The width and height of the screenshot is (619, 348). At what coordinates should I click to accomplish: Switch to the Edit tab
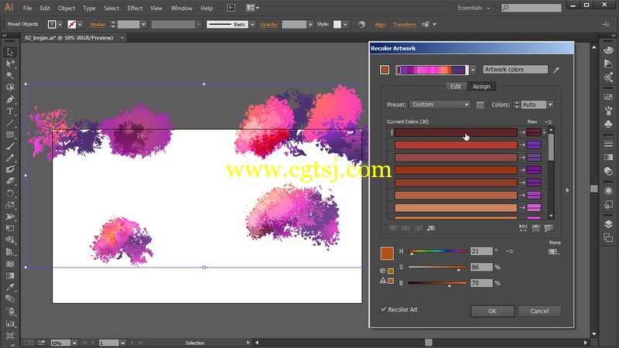coord(456,87)
